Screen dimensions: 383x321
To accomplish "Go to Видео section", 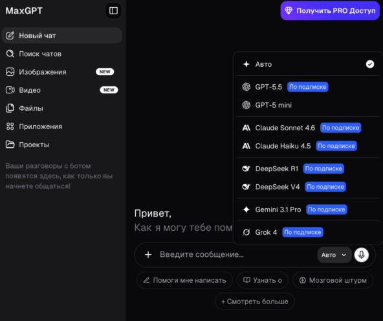I will pyautogui.click(x=62, y=90).
